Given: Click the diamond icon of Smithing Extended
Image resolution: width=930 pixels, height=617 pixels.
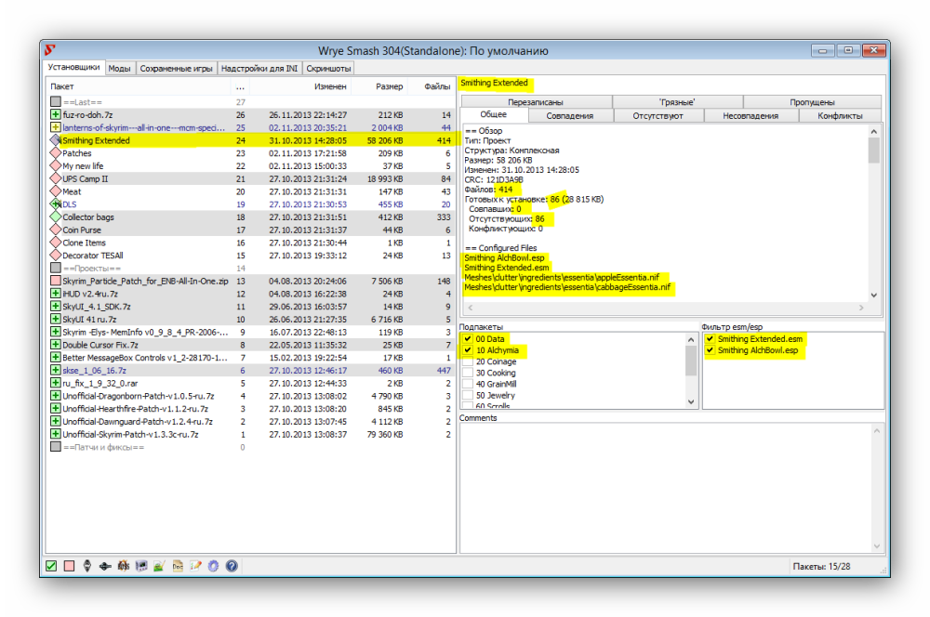Looking at the screenshot, I should click(x=55, y=140).
